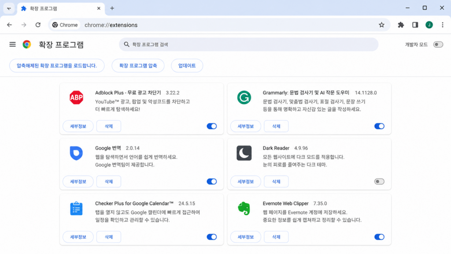The width and height of the screenshot is (451, 254).
Task: Click 삭제 for Google 번역
Action: tap(109, 181)
